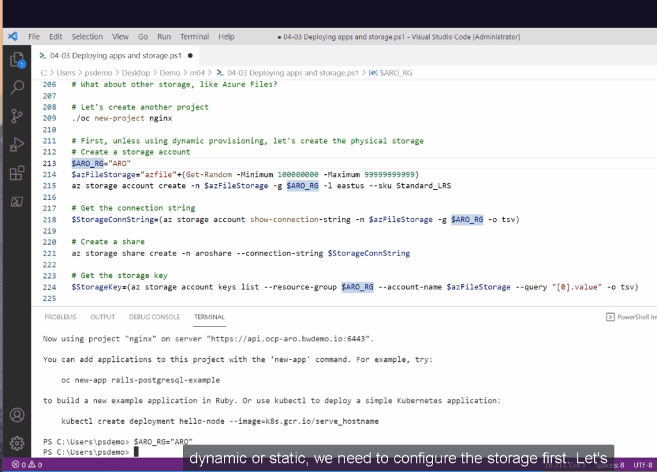Switch to the PROBLEMS panel tab
657x472 pixels.
(60, 317)
